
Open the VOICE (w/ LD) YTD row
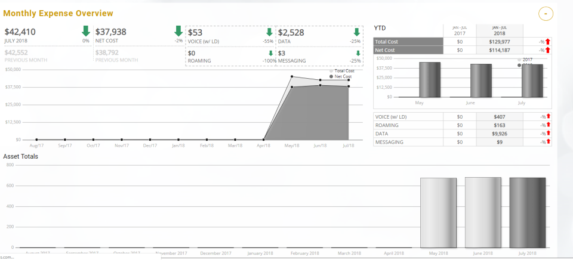pos(463,117)
